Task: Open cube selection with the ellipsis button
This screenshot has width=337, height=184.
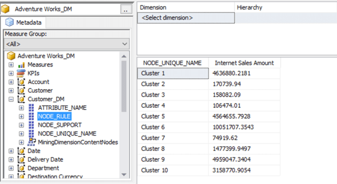Action: [126, 9]
